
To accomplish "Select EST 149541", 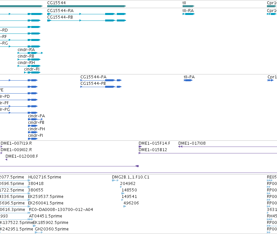I will (122, 200).
